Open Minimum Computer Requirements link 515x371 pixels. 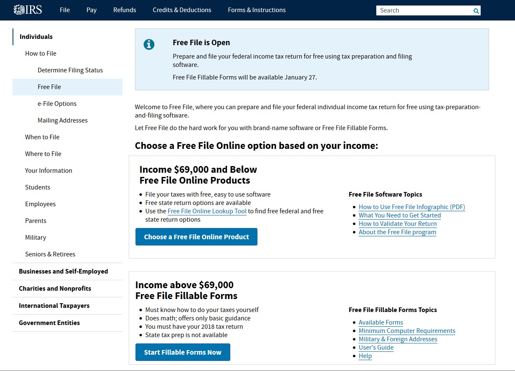click(x=407, y=331)
